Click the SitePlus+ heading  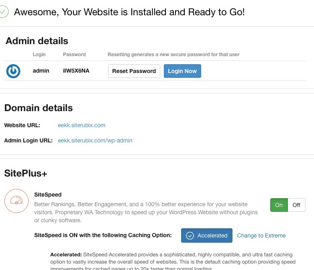point(26,173)
